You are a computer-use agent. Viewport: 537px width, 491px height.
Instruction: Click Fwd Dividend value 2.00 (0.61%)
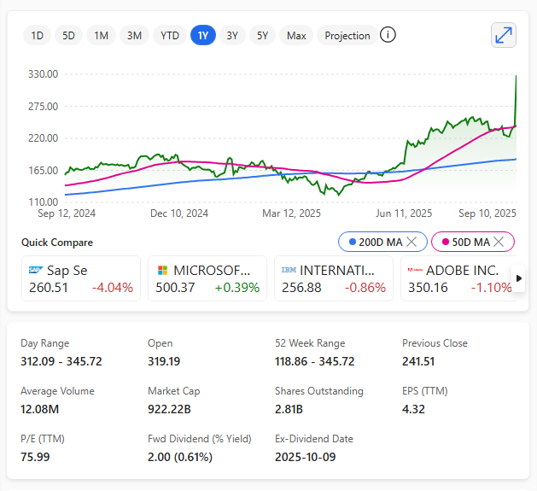[x=180, y=457]
